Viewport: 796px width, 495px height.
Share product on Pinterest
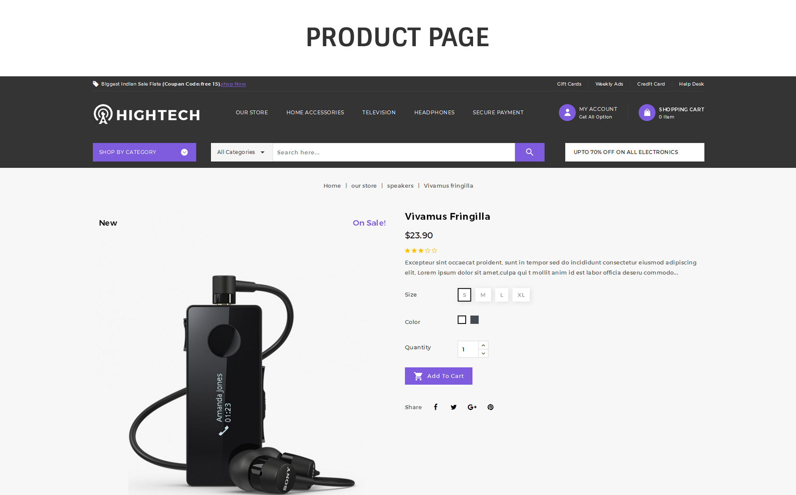[490, 407]
